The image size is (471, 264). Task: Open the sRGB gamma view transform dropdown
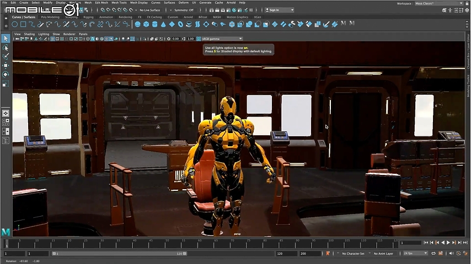click(x=222, y=39)
